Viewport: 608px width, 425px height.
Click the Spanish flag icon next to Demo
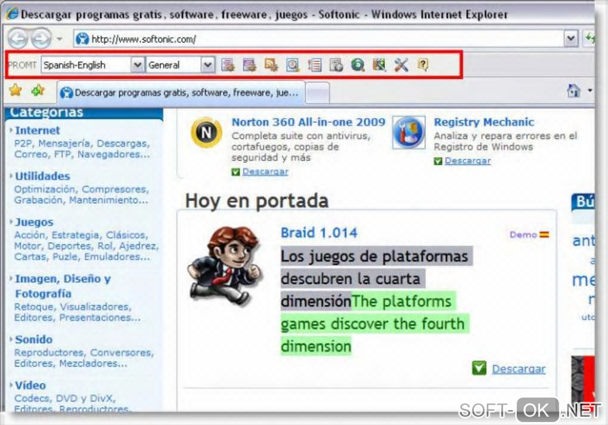click(x=544, y=235)
